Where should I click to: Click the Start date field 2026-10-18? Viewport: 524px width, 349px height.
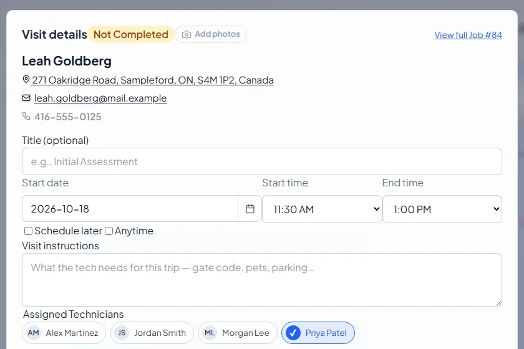[x=130, y=209]
